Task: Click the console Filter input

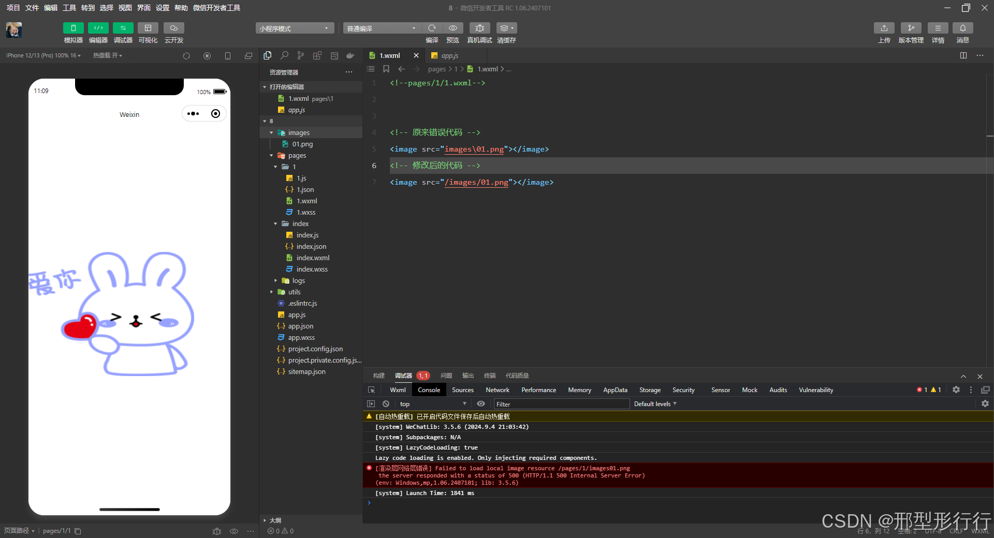Action: (x=561, y=404)
